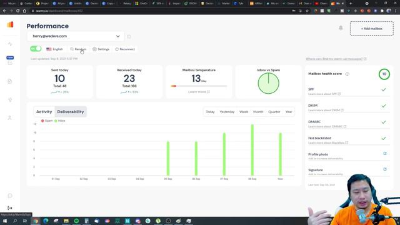This screenshot has width=400, height=225.
Task: Show Today's chart range
Action: point(210,112)
